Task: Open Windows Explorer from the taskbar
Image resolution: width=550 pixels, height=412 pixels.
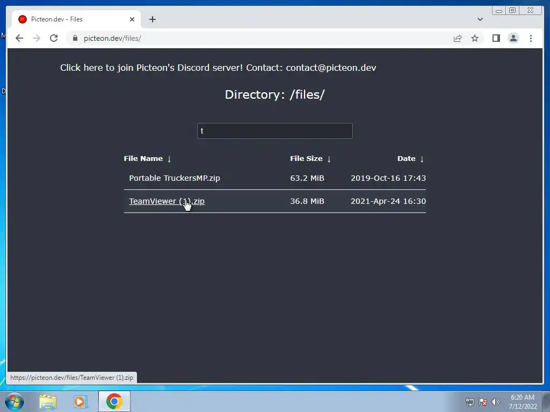Action: click(x=48, y=401)
